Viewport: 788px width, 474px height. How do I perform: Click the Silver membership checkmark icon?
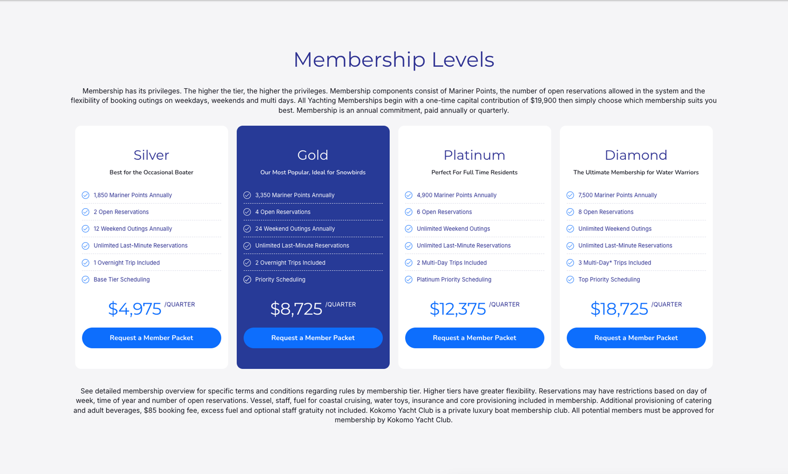(85, 195)
